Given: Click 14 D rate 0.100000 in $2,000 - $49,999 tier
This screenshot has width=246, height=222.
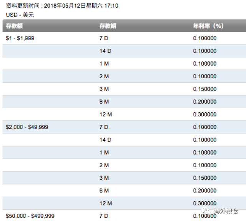Looking at the screenshot, I should click(205, 140).
